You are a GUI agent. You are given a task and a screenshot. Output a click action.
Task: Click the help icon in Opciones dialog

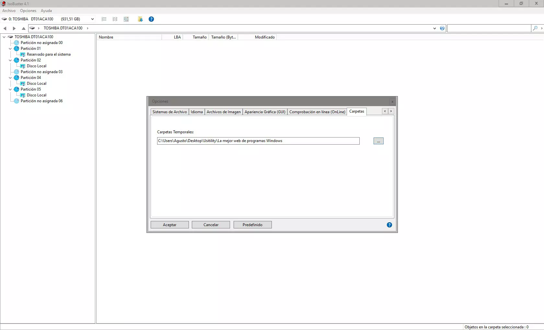(389, 225)
